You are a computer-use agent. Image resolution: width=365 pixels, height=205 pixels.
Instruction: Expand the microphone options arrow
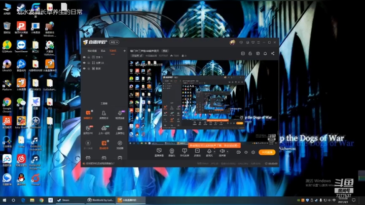214,152
